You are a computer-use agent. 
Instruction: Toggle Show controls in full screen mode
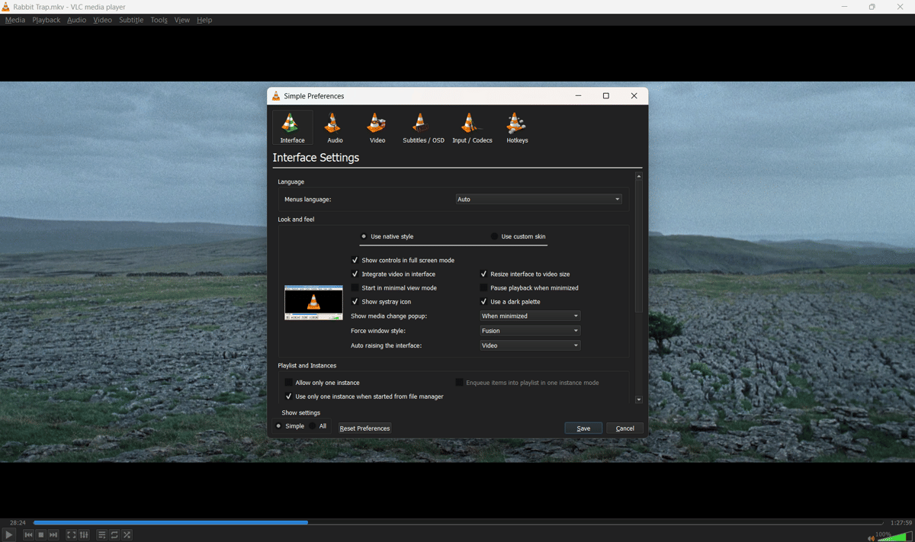[355, 260]
